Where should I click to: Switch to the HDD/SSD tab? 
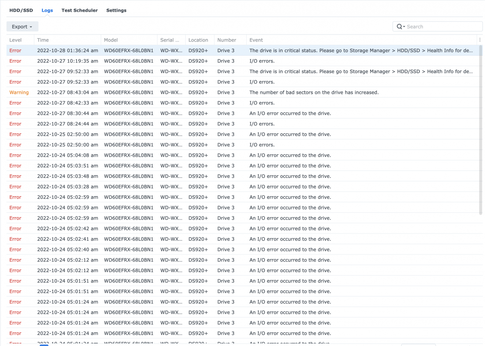(21, 10)
